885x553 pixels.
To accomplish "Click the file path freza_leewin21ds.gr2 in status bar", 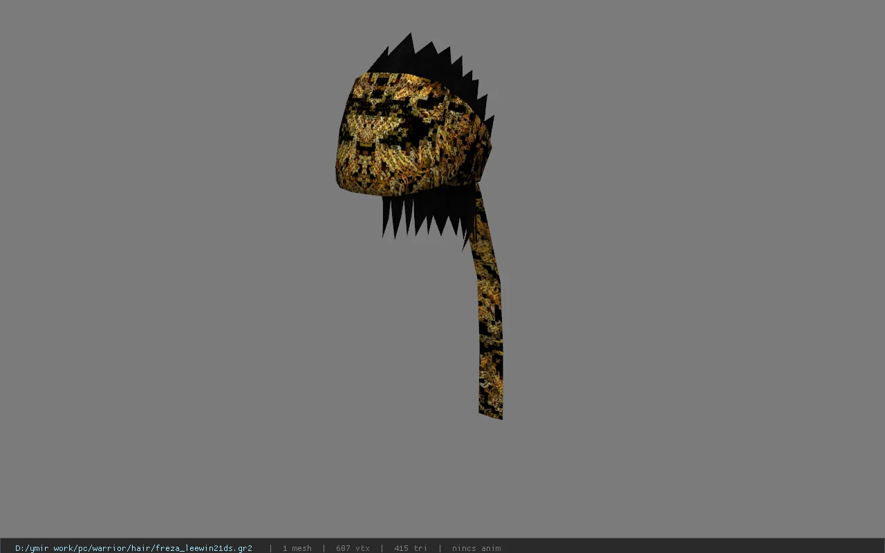I will (x=133, y=548).
